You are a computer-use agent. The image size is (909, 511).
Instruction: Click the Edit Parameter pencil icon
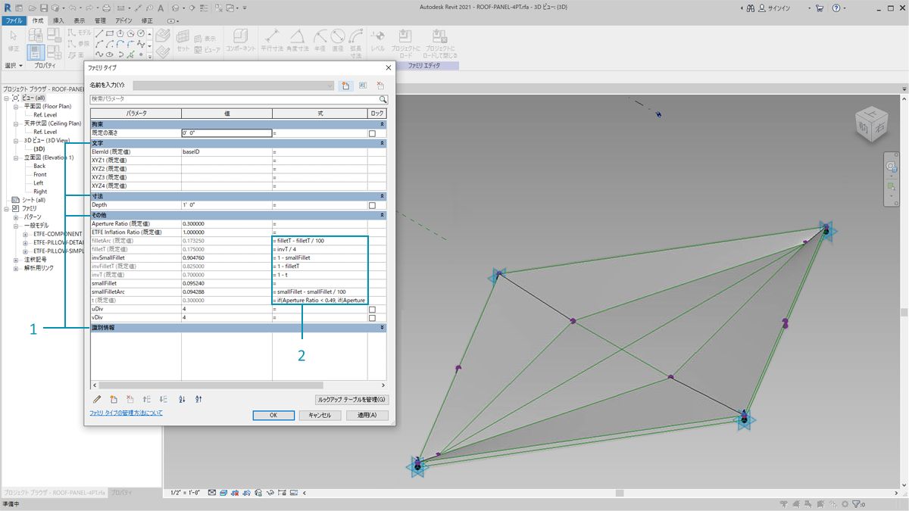click(x=96, y=399)
